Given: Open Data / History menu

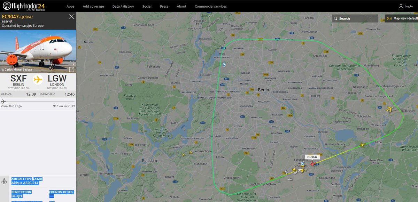Looking at the screenshot, I should tap(123, 6).
